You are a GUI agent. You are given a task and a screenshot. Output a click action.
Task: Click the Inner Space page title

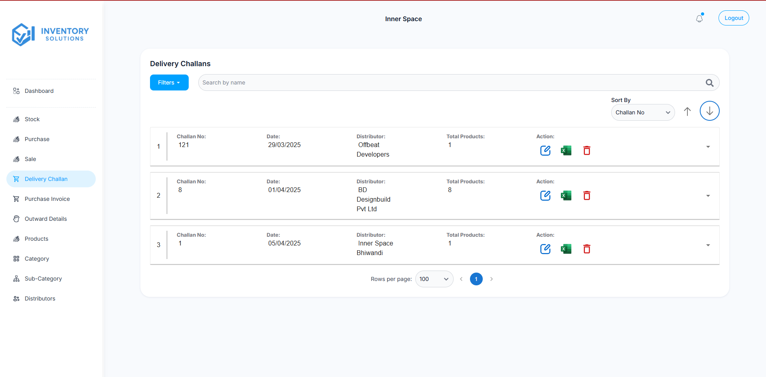coord(403,19)
